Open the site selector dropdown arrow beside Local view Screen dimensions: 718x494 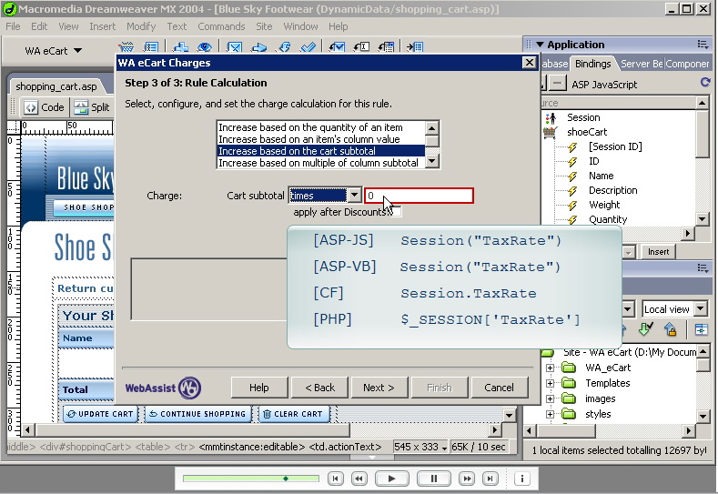tap(628, 309)
